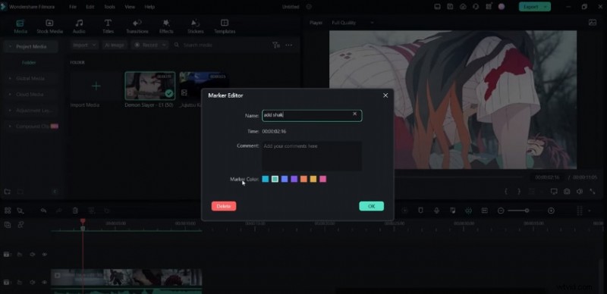The height and width of the screenshot is (294, 607).
Task: Click the red Delete button in Marker Editor
Action: (224, 206)
